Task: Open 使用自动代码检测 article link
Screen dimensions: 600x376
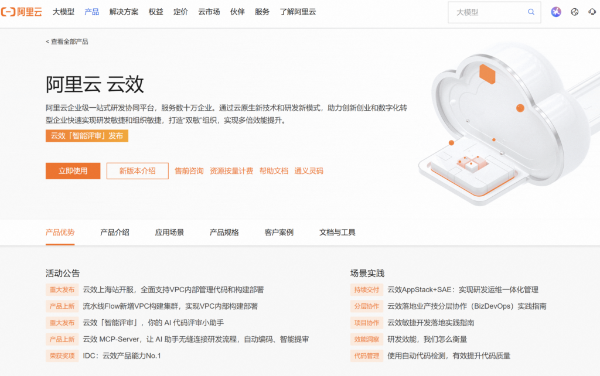Action: pos(449,356)
